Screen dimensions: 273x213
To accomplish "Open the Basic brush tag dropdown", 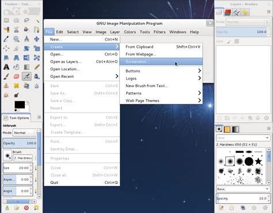I will pos(243,189).
